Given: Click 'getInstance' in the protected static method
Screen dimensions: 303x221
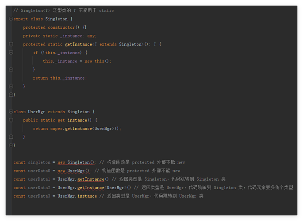Looking at the screenshot, I should (x=78, y=44).
